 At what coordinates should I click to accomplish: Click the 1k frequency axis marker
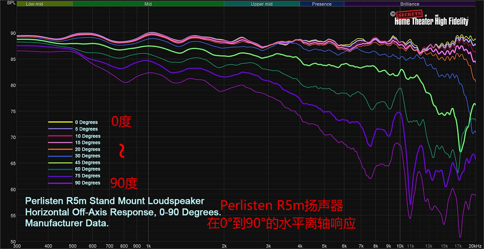coord(148,245)
